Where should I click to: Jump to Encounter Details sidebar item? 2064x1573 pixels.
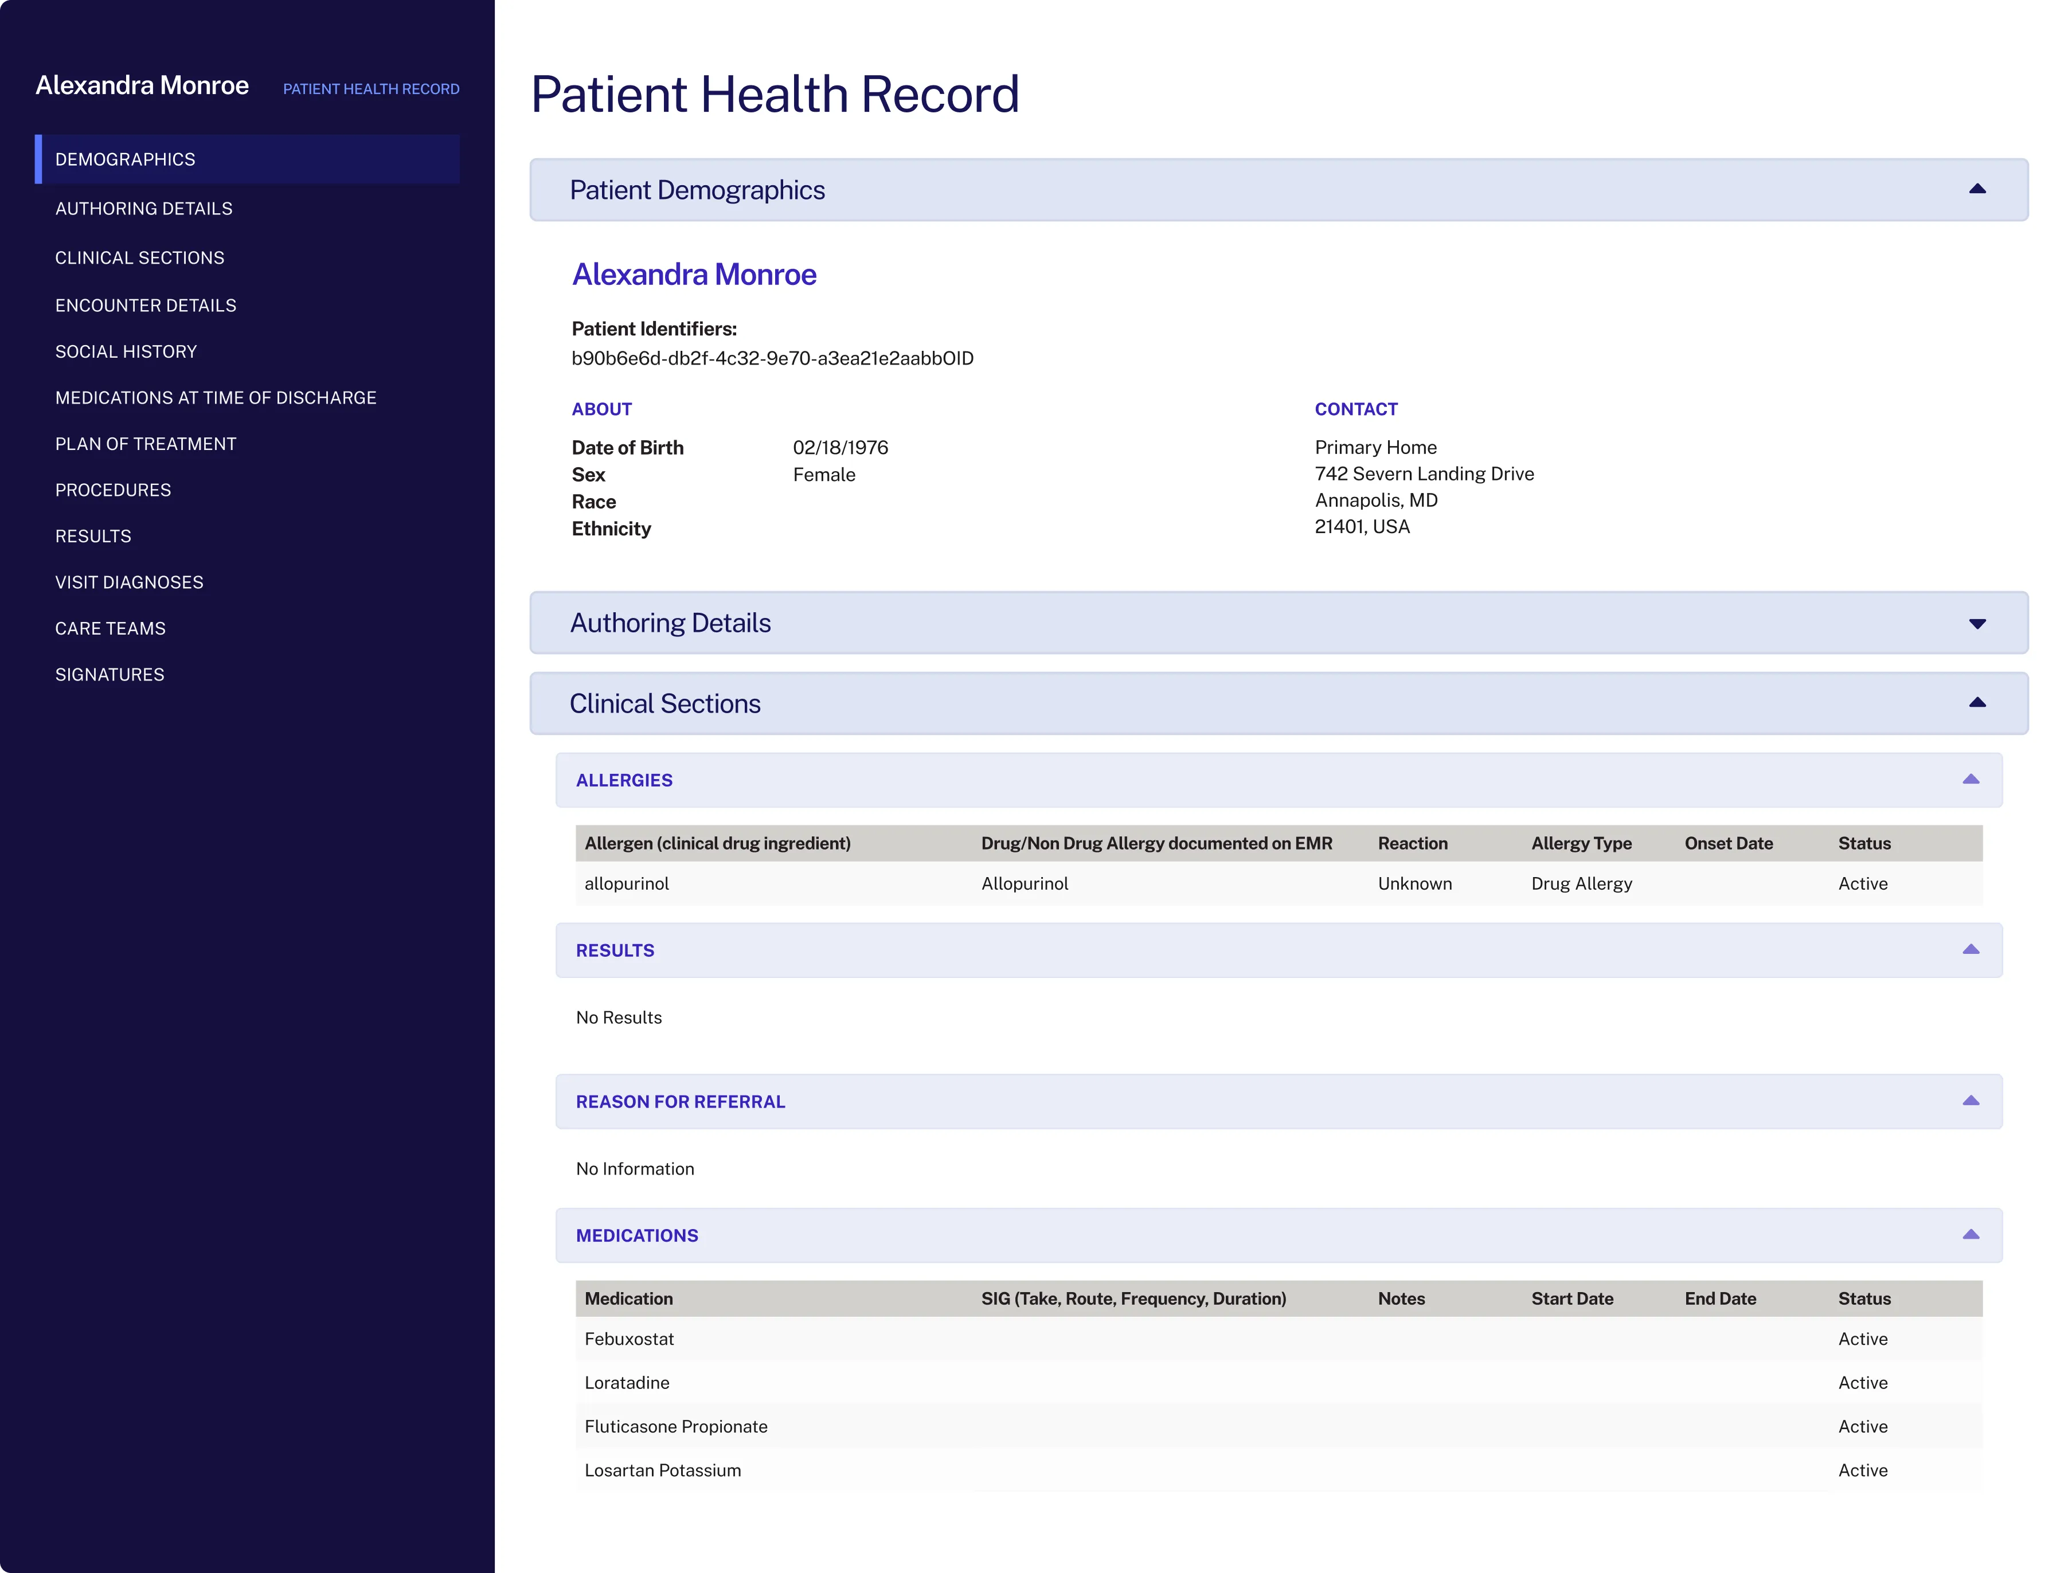(x=145, y=305)
